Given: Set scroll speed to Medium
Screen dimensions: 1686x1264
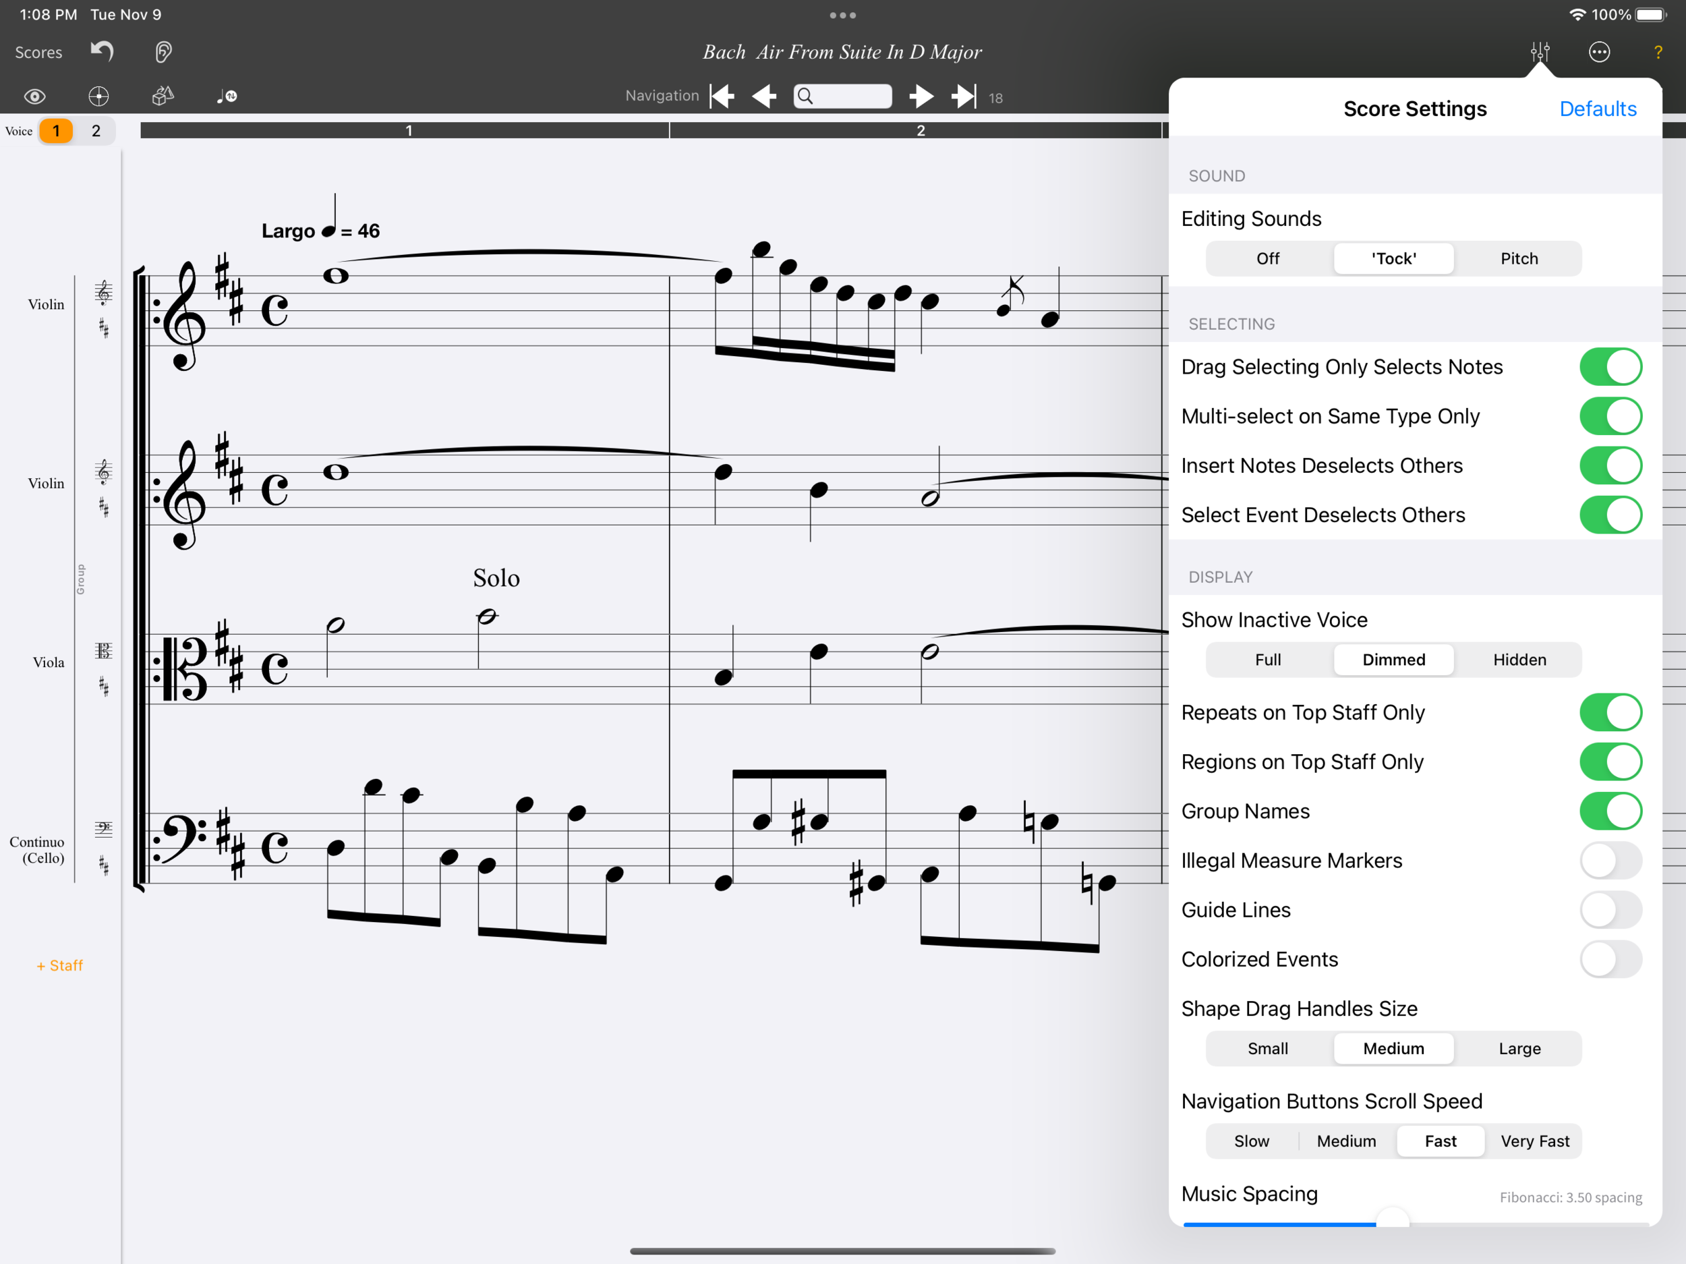Looking at the screenshot, I should point(1346,1141).
